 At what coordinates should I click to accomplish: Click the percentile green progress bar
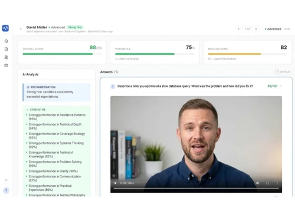155,54
